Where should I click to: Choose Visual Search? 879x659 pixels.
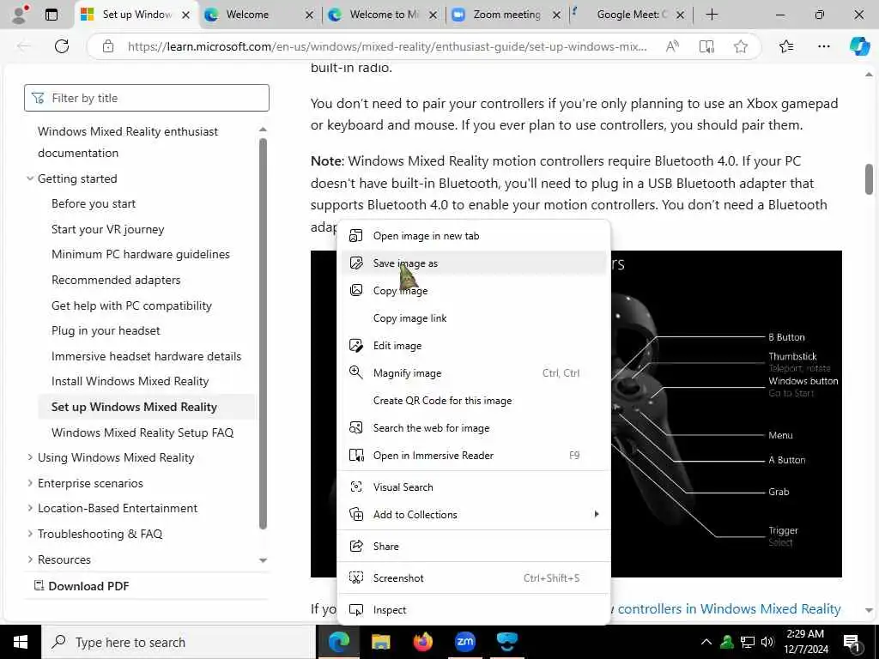474,487
